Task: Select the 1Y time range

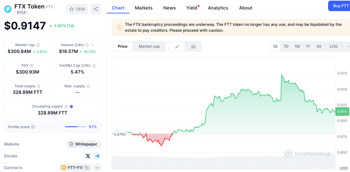Action: 308,46
